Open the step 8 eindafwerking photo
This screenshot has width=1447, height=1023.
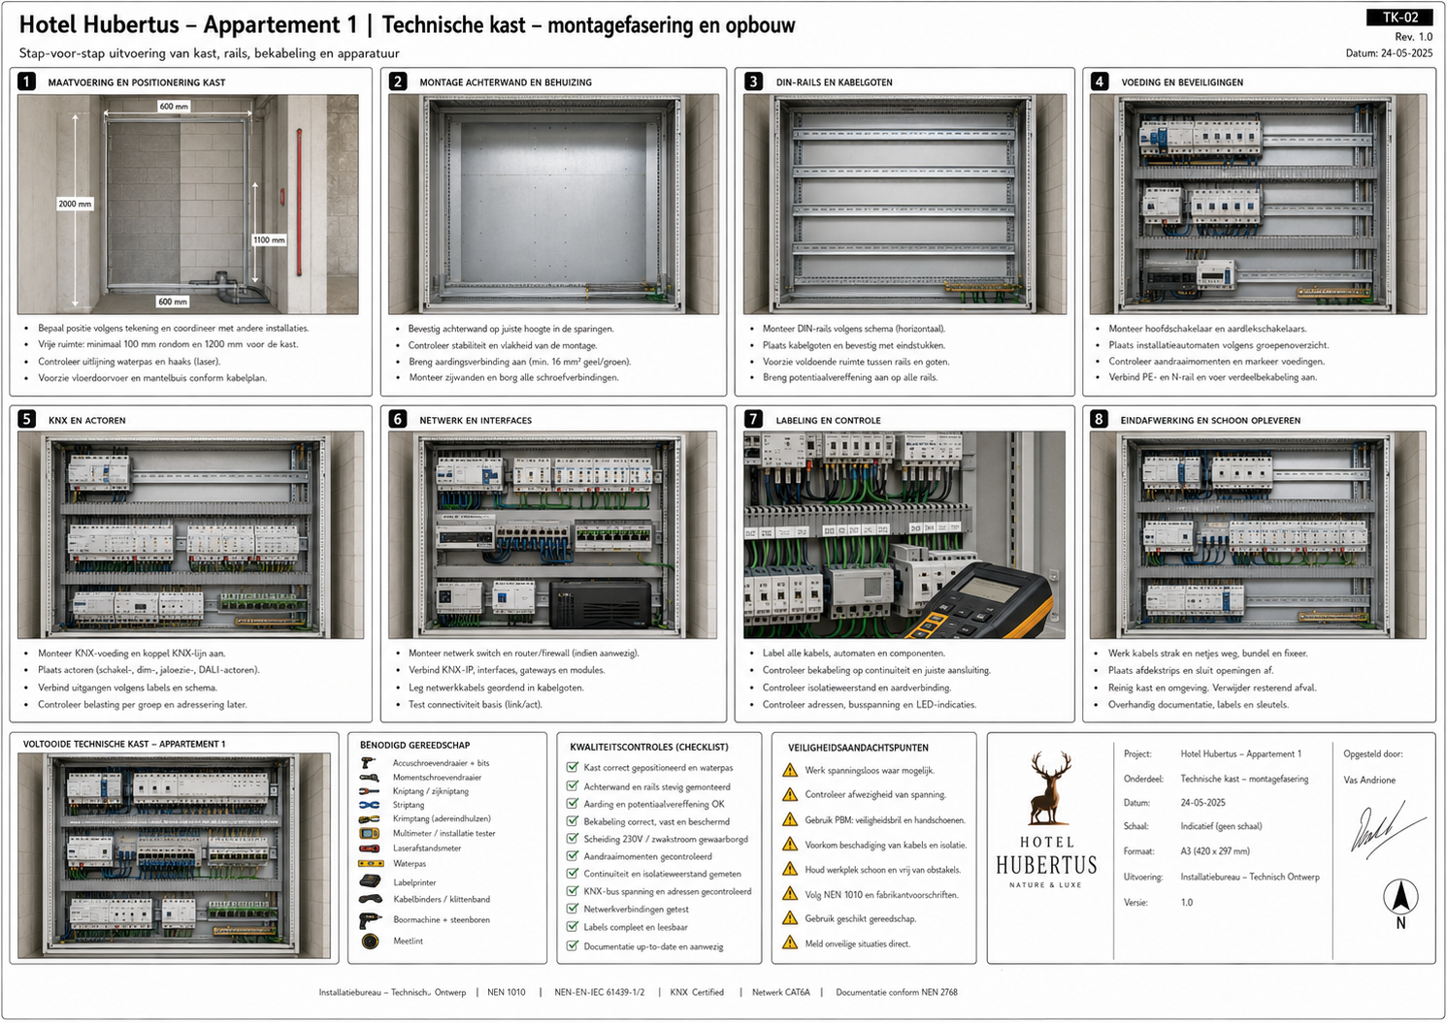tap(1258, 535)
